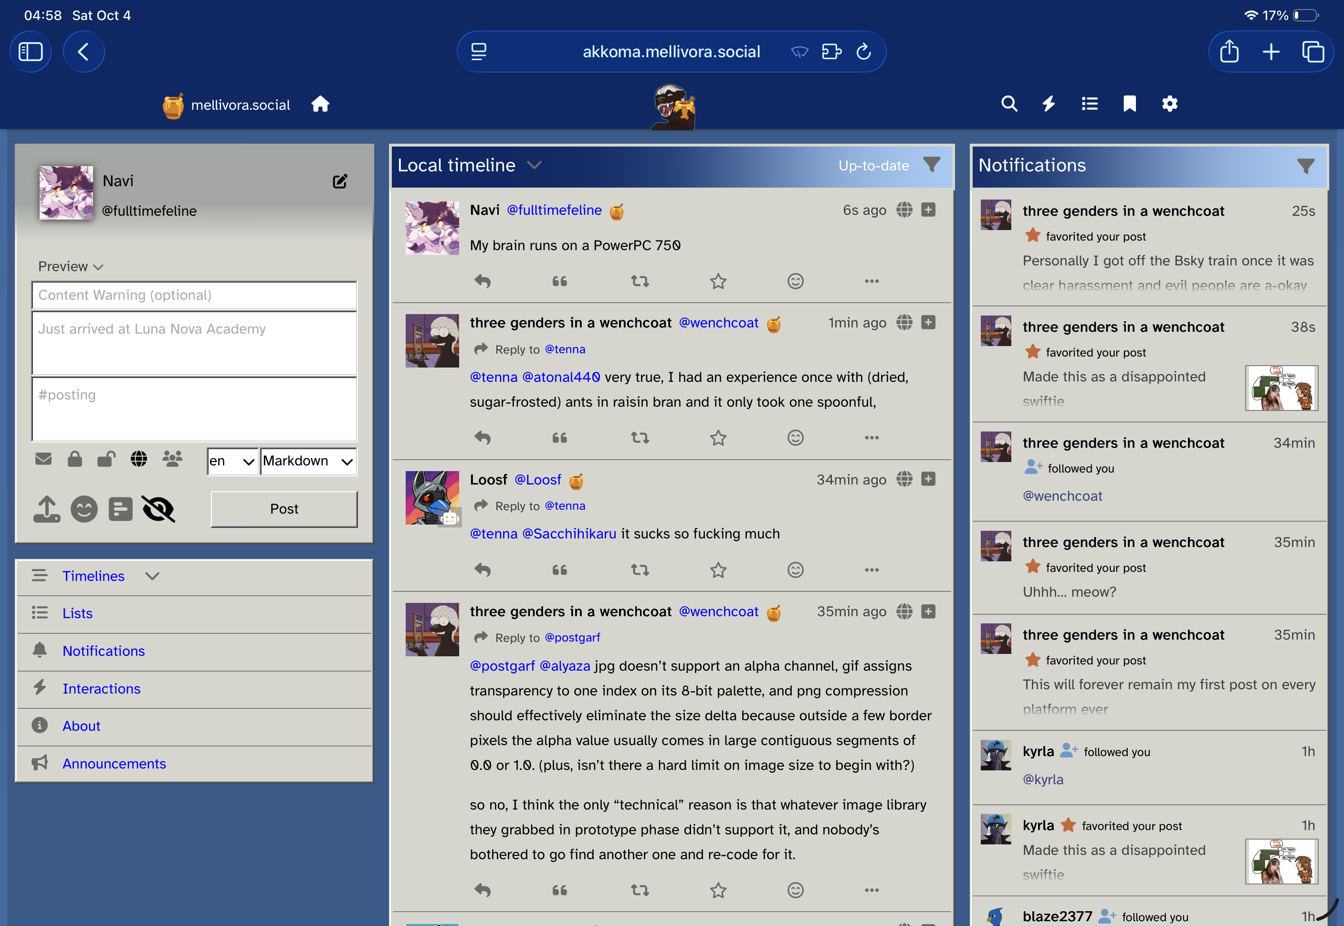Click the upload media icon in composer
The image size is (1344, 926).
[x=46, y=509]
